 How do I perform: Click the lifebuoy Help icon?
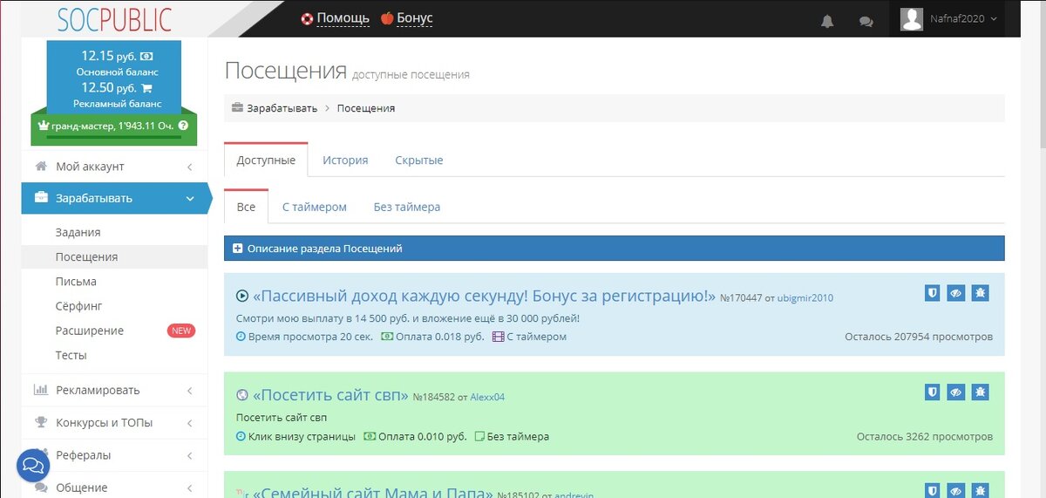coord(307,18)
